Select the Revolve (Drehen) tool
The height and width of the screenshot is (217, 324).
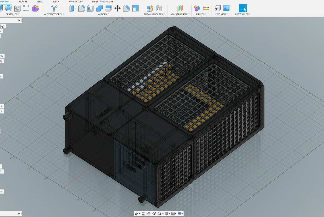(9, 8)
